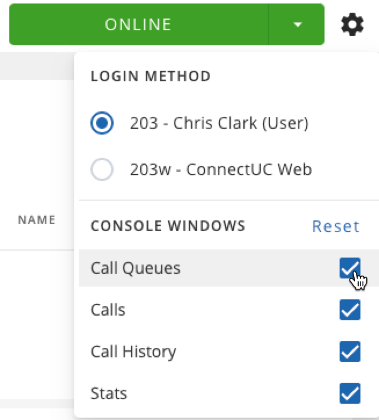This screenshot has width=379, height=420.
Task: Click the "203w - ConnectUC Web" label
Action: (x=221, y=169)
